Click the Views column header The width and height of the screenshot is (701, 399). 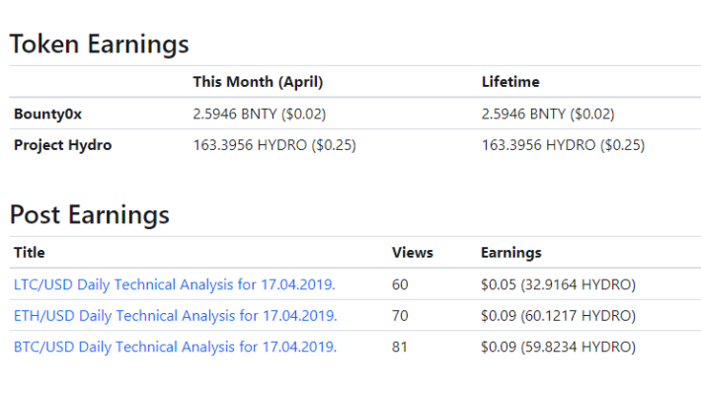(413, 252)
